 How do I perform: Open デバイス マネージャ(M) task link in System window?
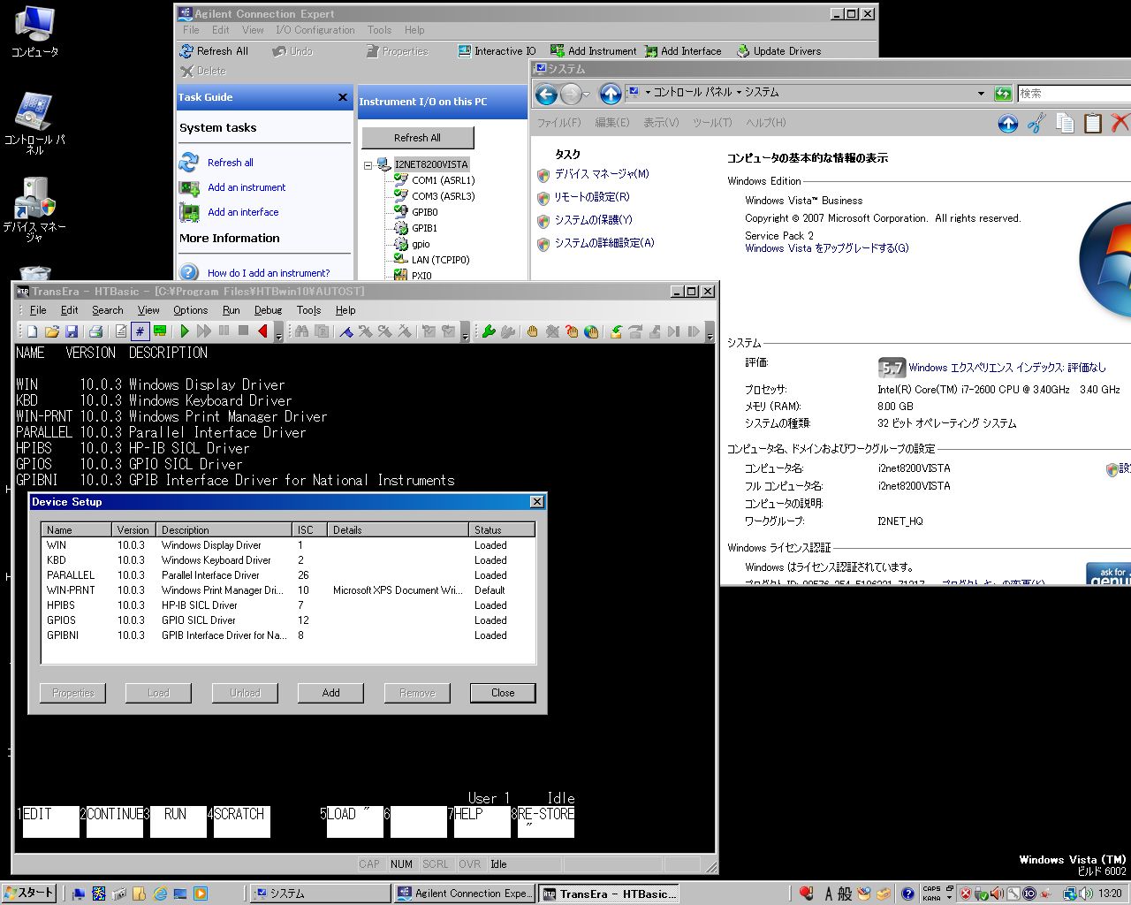coord(602,174)
